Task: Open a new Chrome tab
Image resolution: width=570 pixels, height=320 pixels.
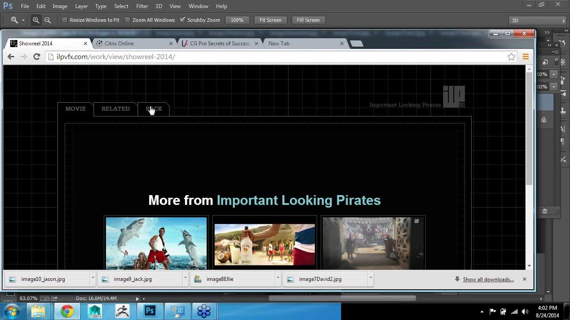Action: click(357, 44)
